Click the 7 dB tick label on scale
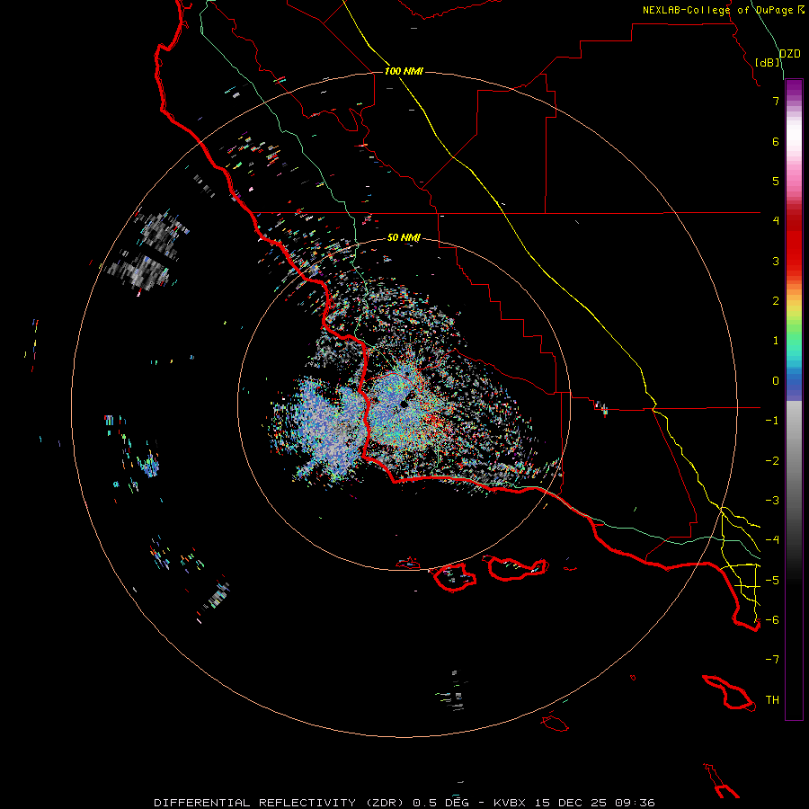Screen dimensions: 809x809 click(x=776, y=101)
